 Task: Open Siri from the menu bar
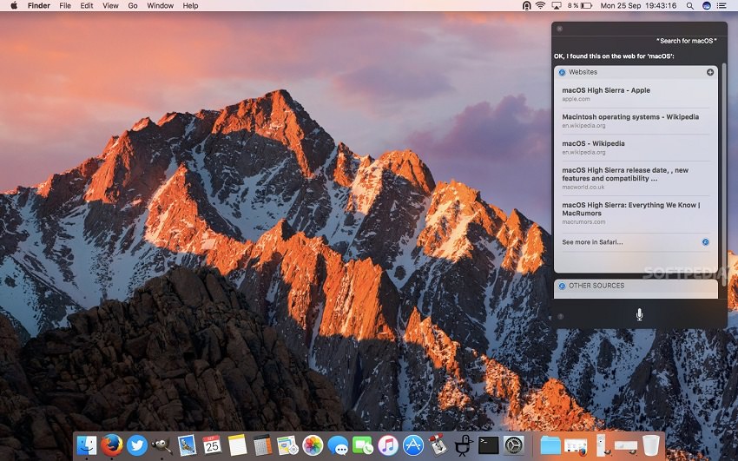[x=706, y=5]
